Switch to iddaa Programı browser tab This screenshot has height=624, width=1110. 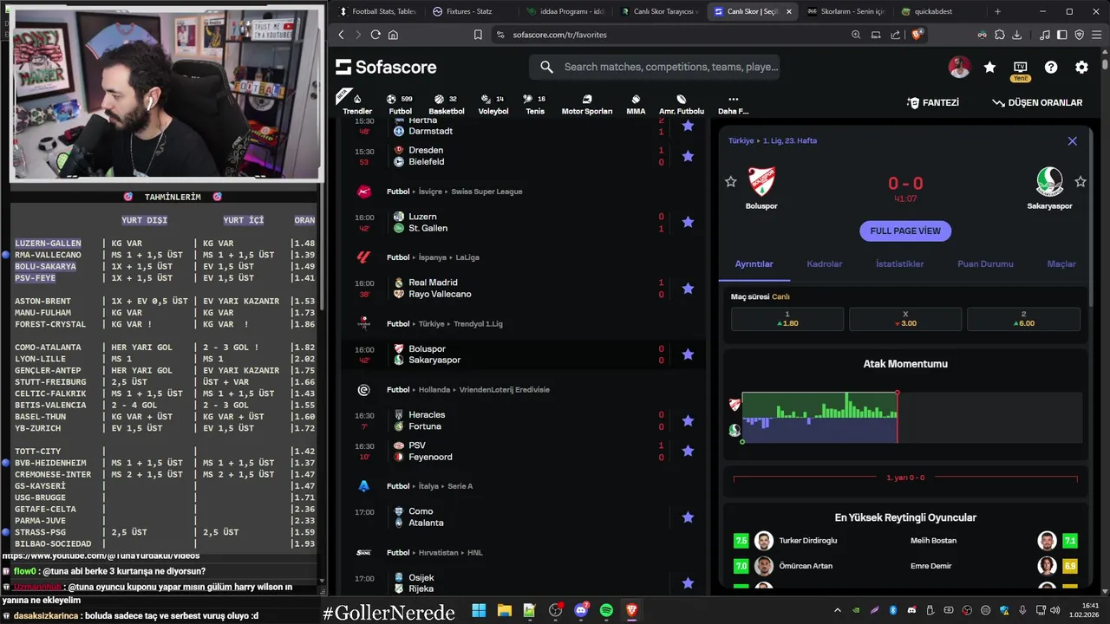[565, 11]
